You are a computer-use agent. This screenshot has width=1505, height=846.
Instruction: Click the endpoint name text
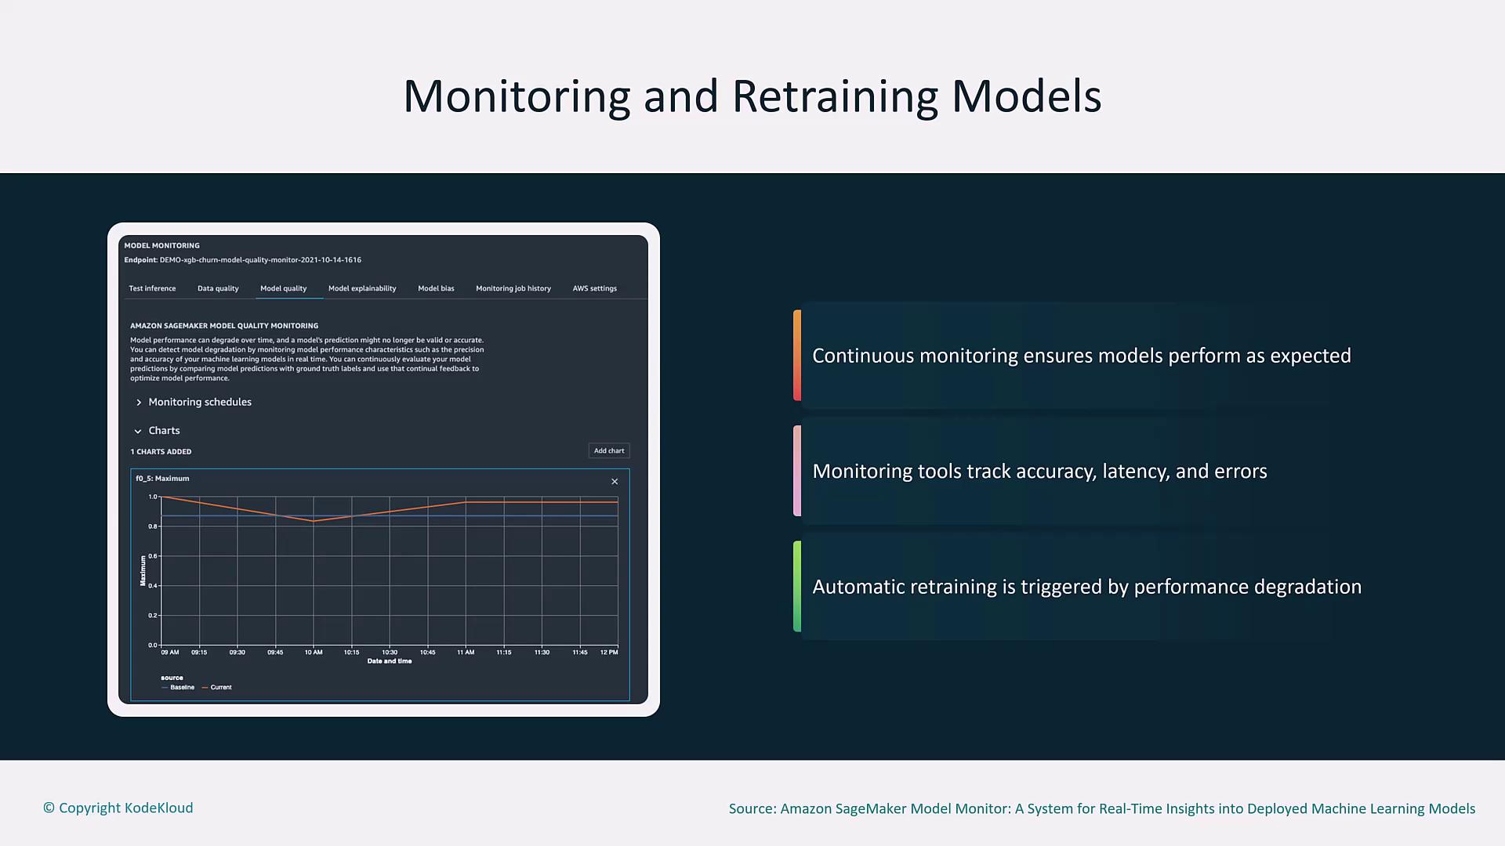(260, 260)
